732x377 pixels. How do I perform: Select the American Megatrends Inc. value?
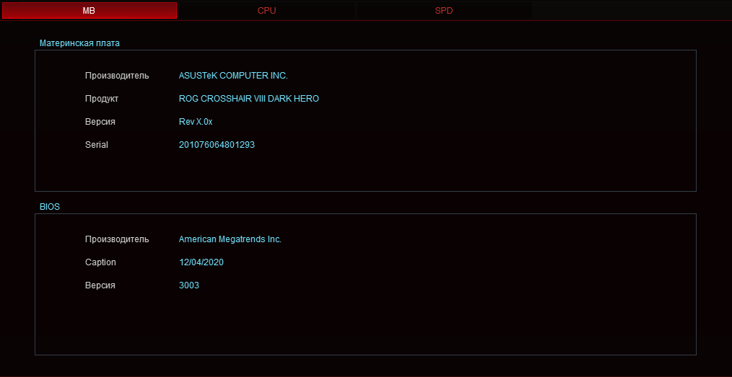(230, 239)
